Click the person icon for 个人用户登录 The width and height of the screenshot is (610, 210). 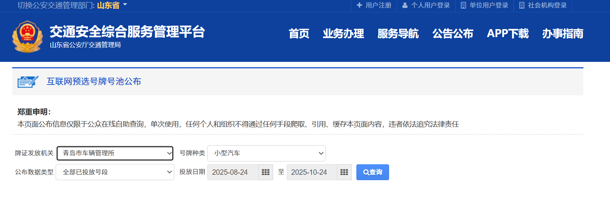click(405, 5)
